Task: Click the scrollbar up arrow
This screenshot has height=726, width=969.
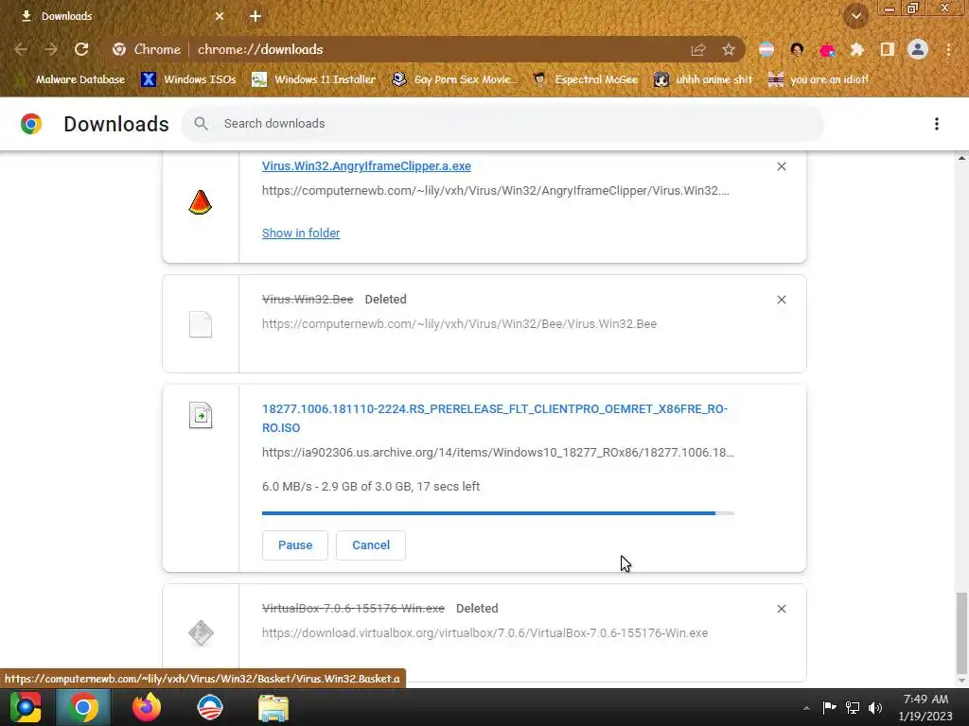Action: tap(961, 159)
